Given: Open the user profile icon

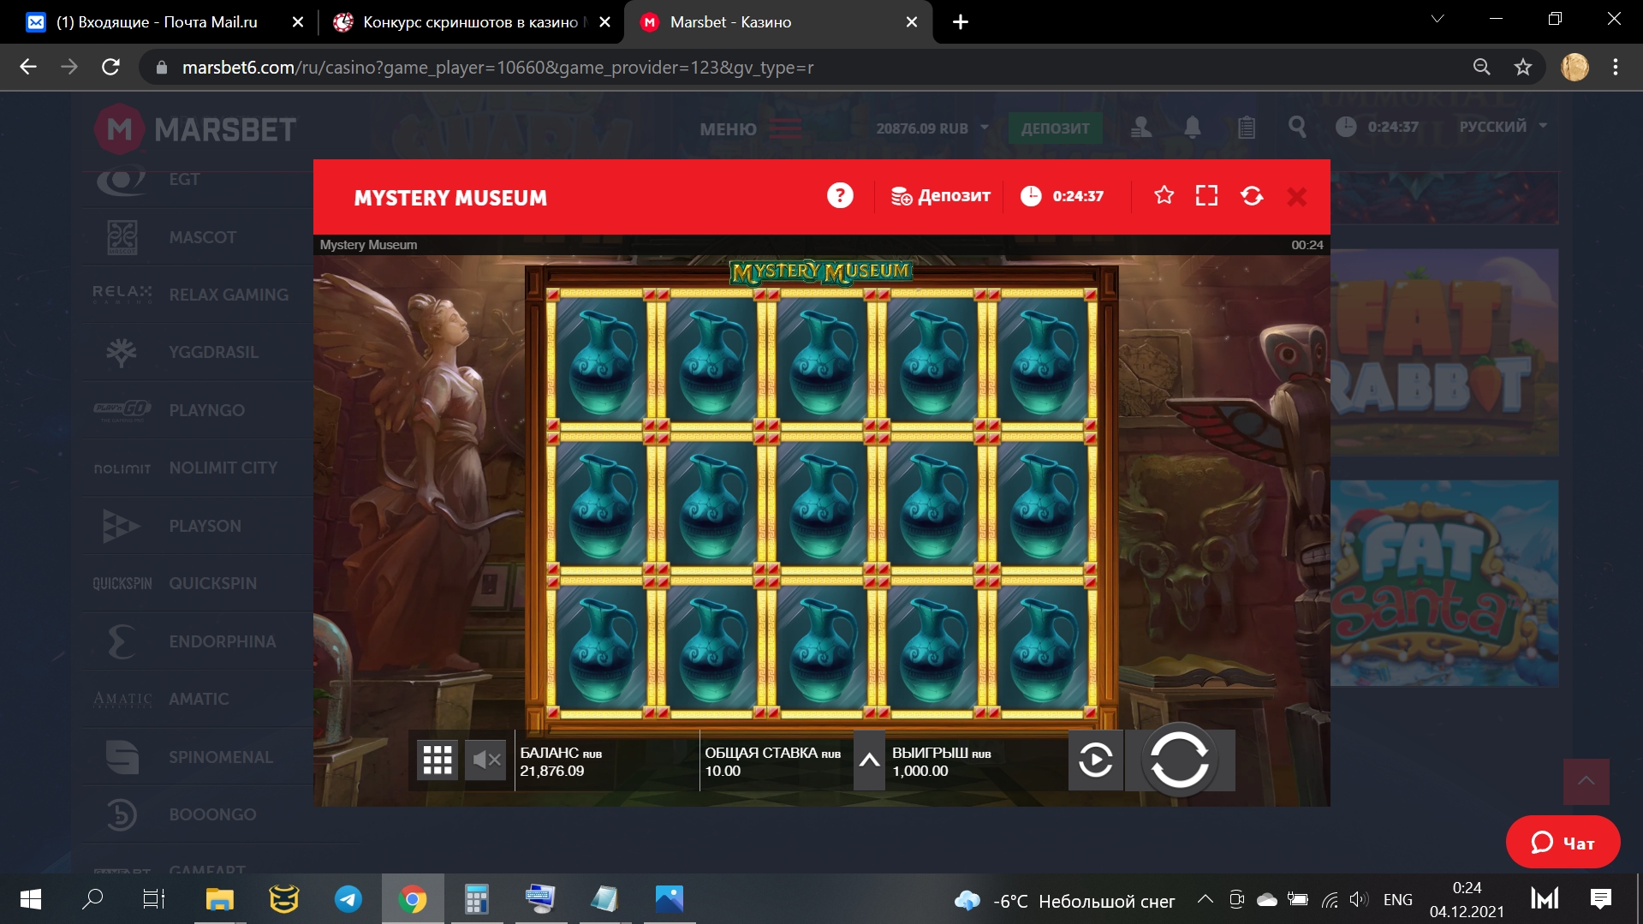Looking at the screenshot, I should pyautogui.click(x=1141, y=128).
